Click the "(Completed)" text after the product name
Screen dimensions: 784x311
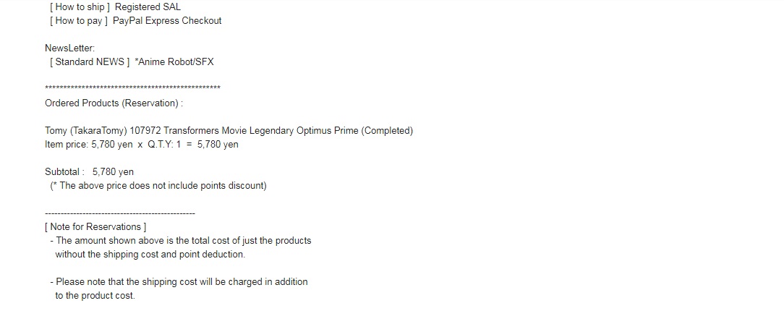[x=387, y=131]
